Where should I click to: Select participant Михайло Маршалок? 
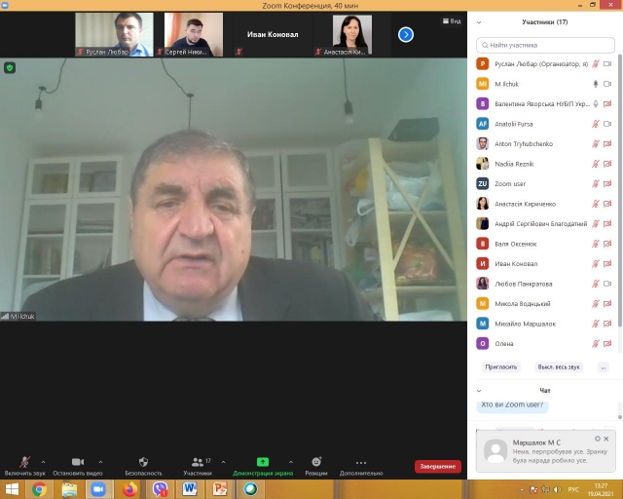[x=544, y=324]
